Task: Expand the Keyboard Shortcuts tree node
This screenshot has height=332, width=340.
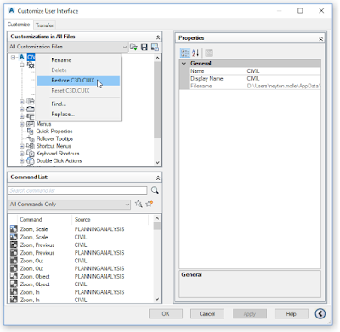Action: coord(22,154)
